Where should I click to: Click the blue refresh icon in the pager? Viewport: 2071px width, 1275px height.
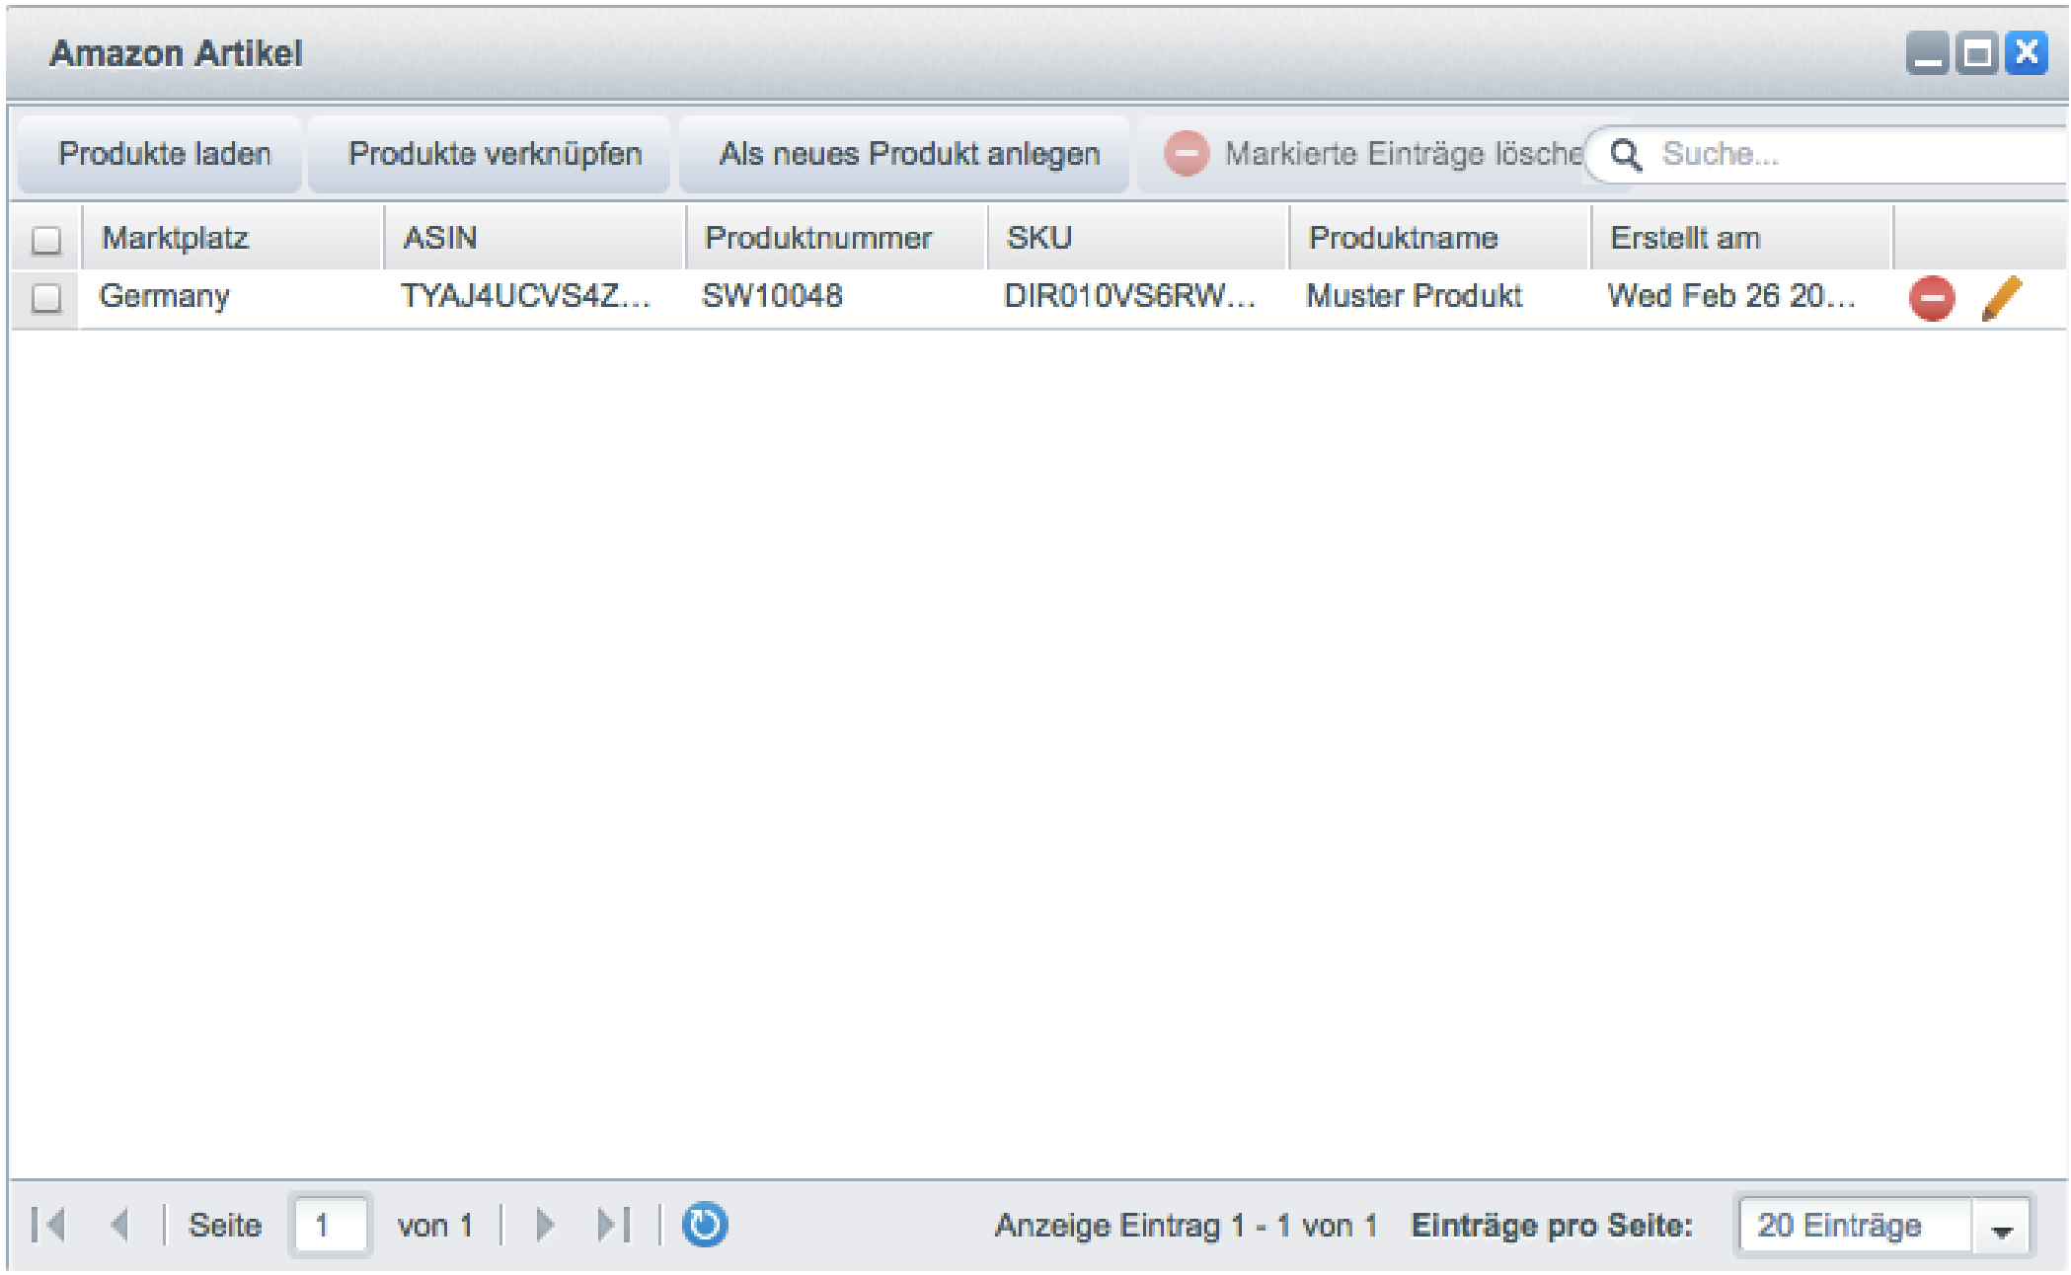(704, 1225)
